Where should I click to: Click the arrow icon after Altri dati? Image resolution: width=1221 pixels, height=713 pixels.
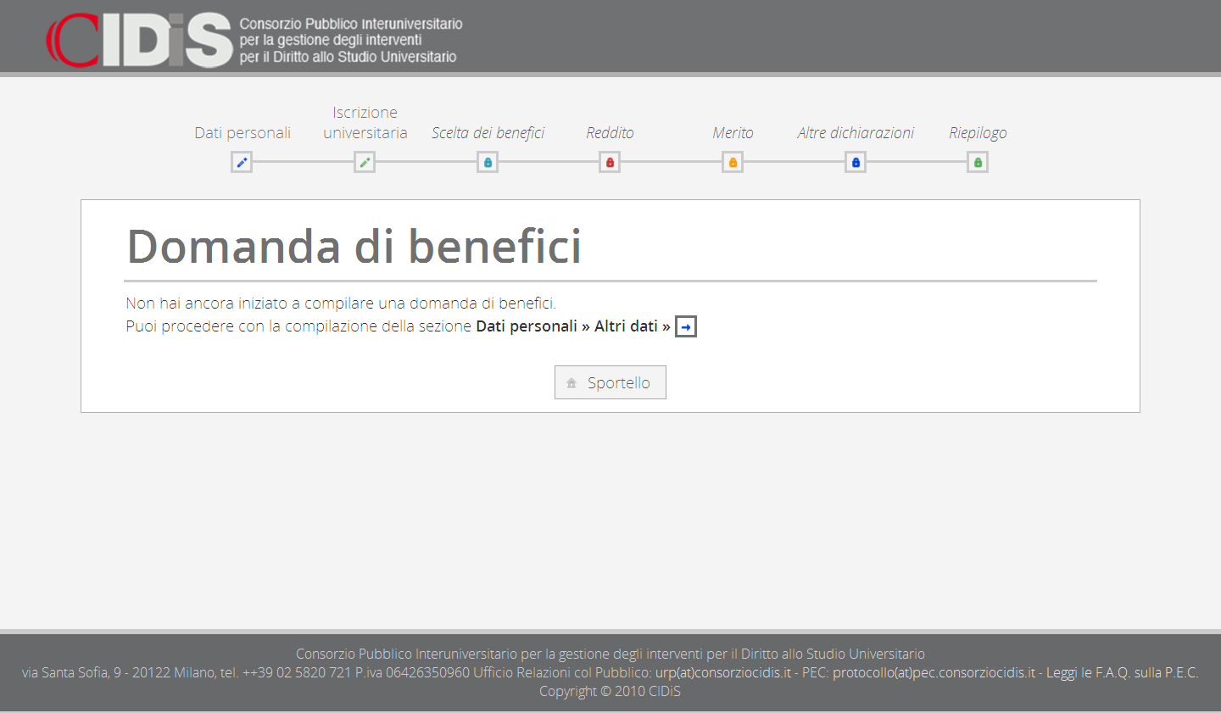click(686, 326)
